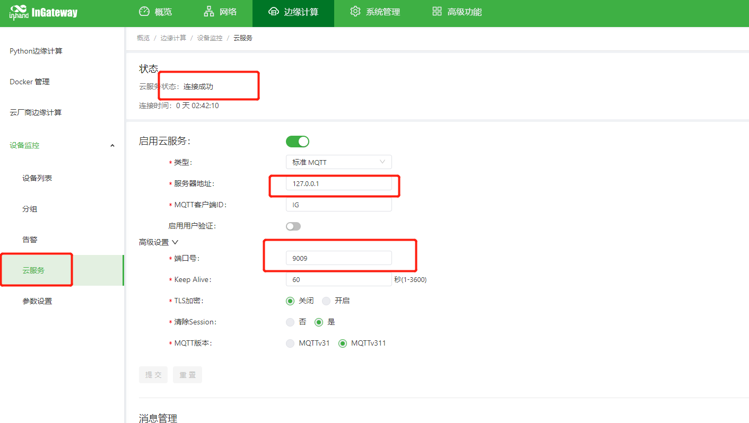
Task: Click the InHand InGateway logo
Action: pos(43,12)
